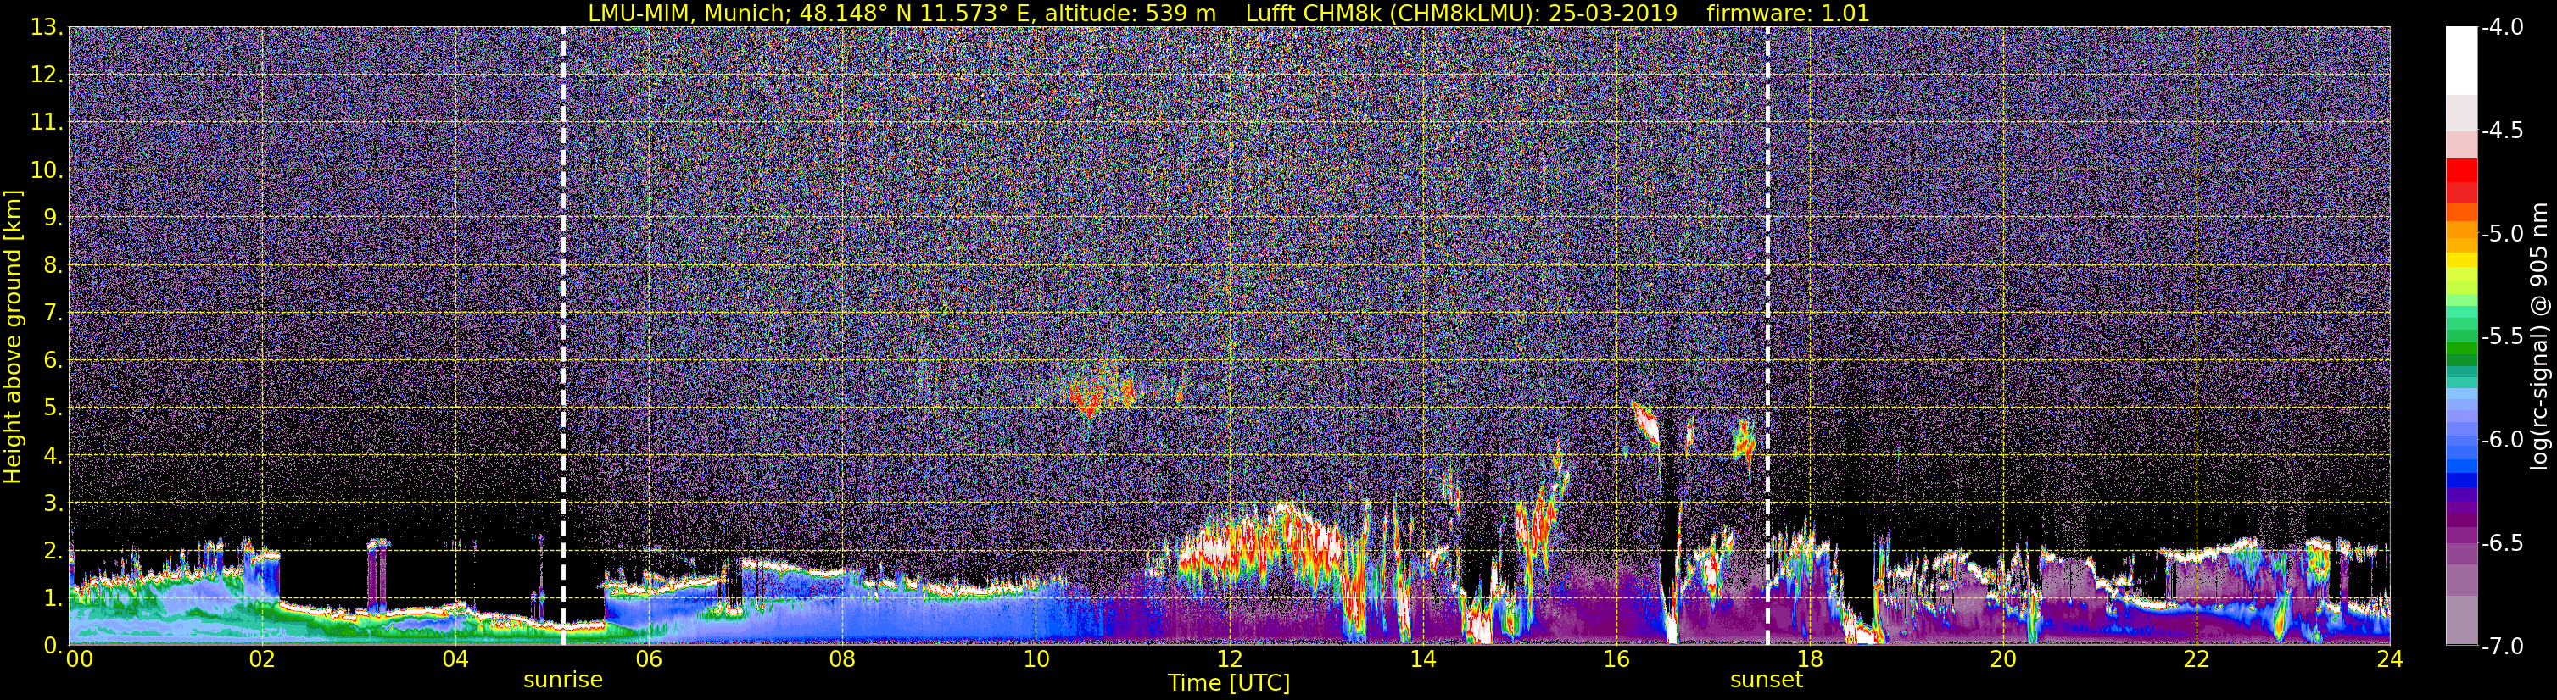Image resolution: width=2557 pixels, height=700 pixels.
Task: Click height-axis tick label "0."
Action: coord(53,646)
